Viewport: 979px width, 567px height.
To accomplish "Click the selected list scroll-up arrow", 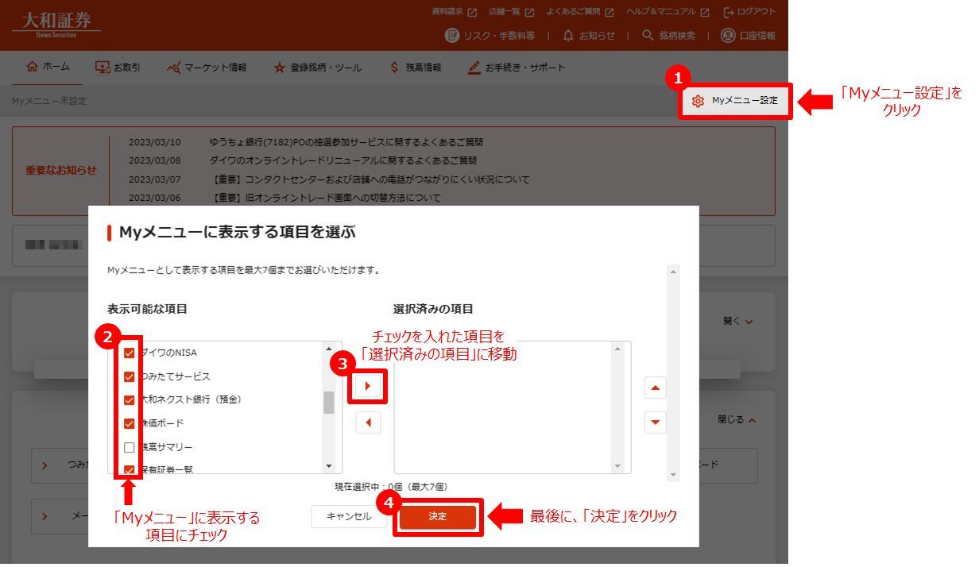I will point(618,349).
